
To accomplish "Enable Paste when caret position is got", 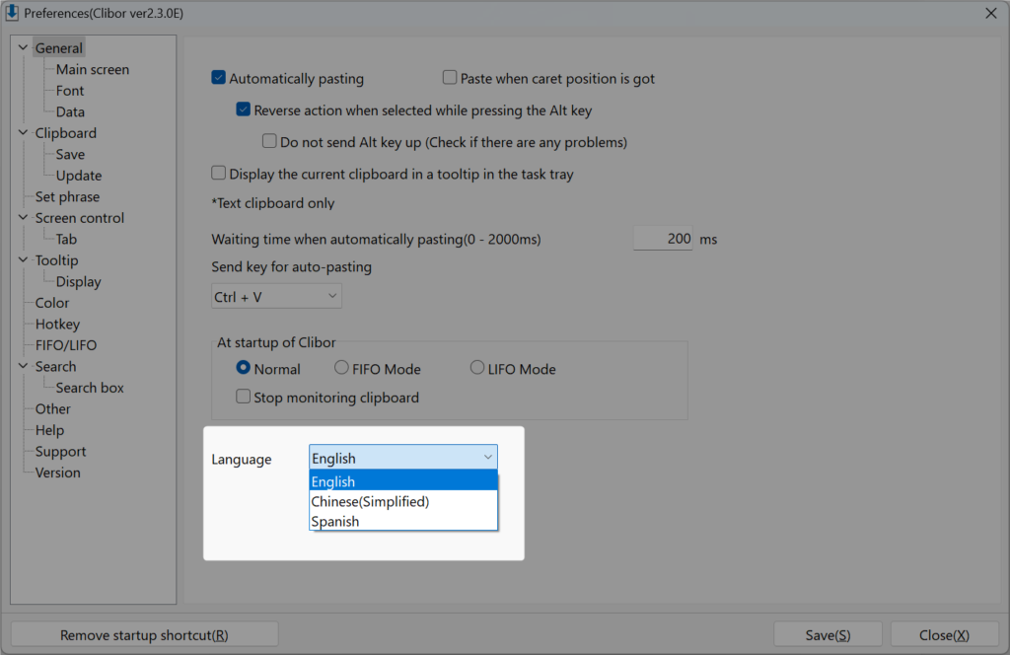I will pyautogui.click(x=450, y=78).
